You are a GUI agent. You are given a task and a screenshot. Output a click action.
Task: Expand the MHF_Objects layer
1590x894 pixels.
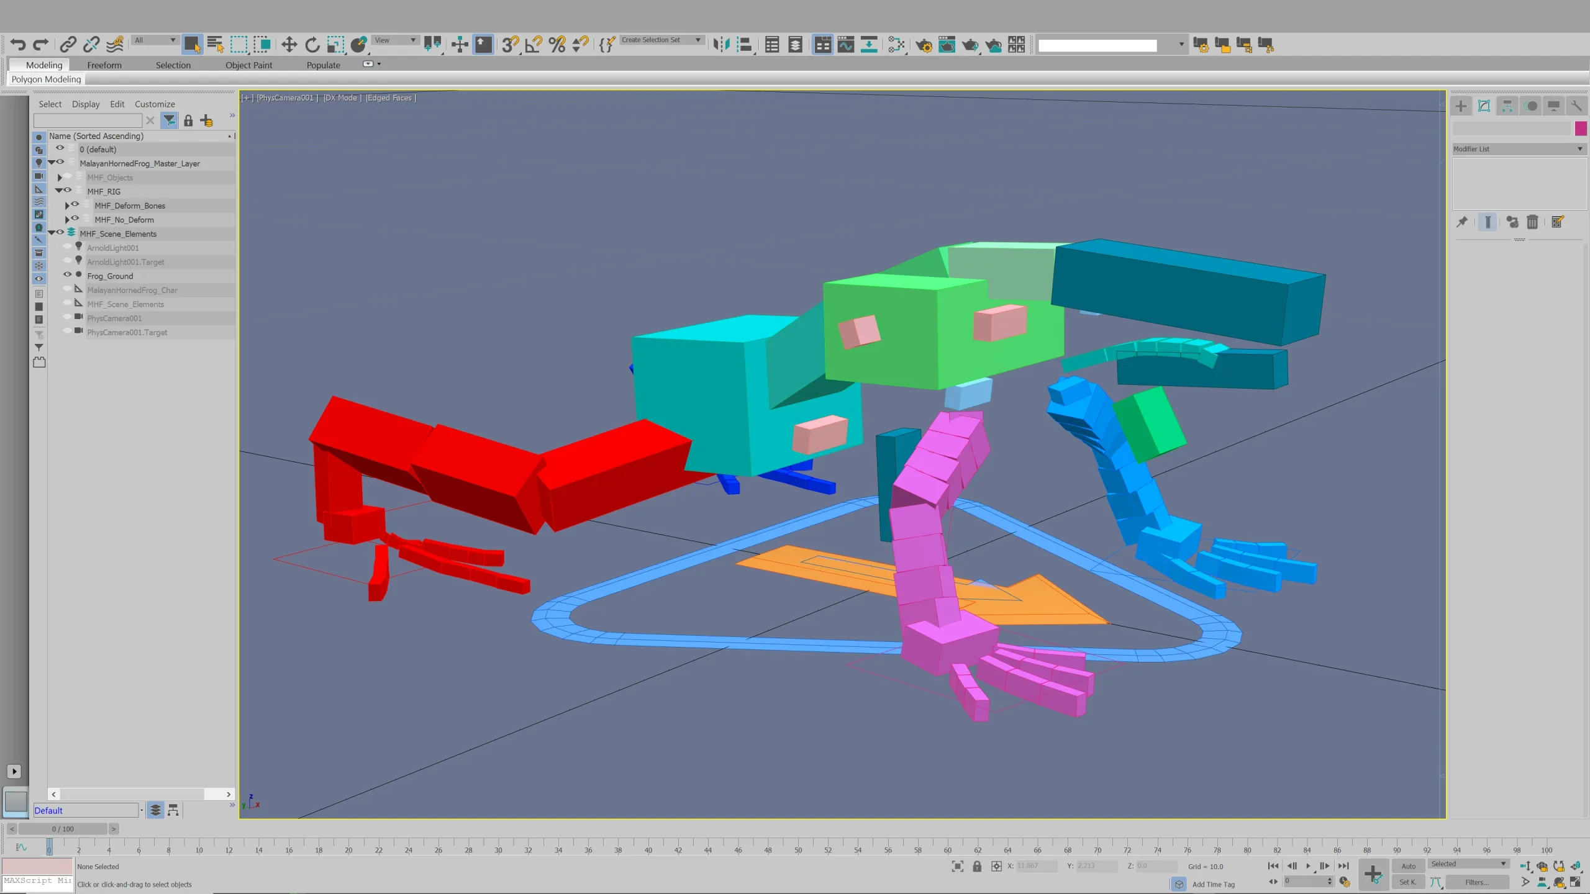click(x=60, y=178)
